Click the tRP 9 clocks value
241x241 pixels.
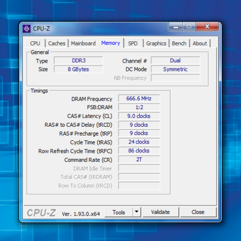(139, 133)
